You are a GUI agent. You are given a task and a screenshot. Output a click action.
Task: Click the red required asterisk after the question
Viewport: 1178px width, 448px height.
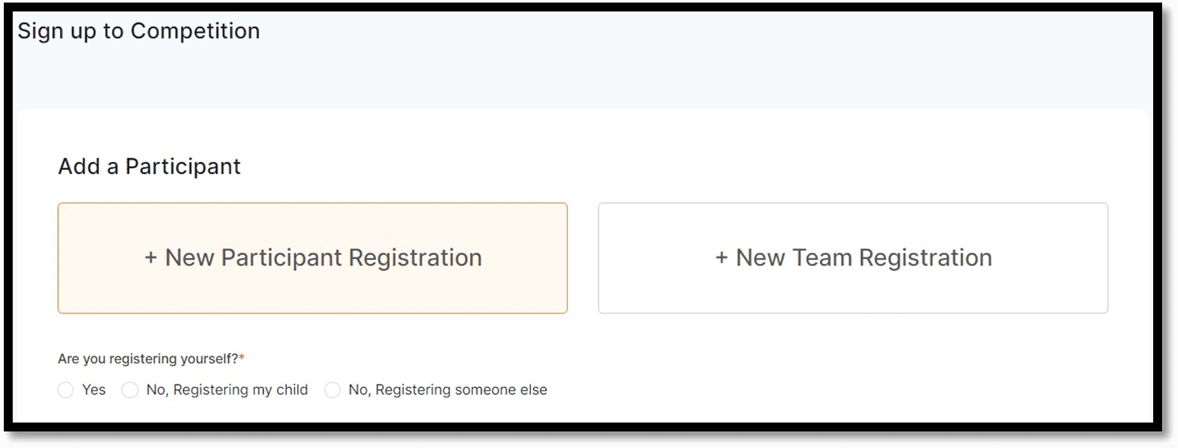point(242,358)
